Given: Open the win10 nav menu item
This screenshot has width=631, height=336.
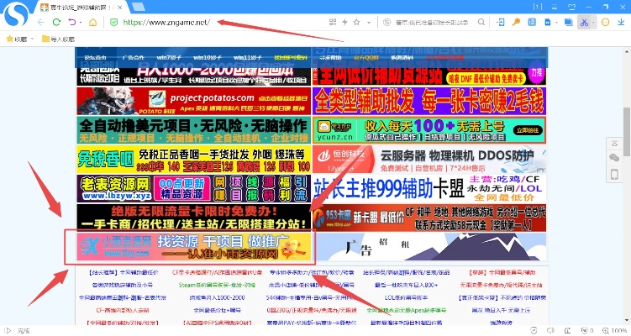Looking at the screenshot, I should click(208, 58).
